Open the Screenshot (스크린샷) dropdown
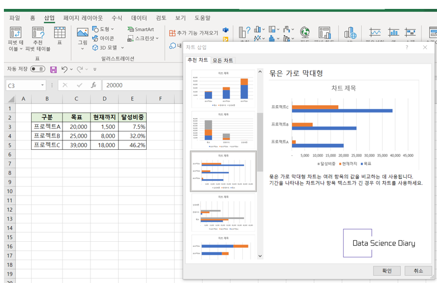 (143, 38)
